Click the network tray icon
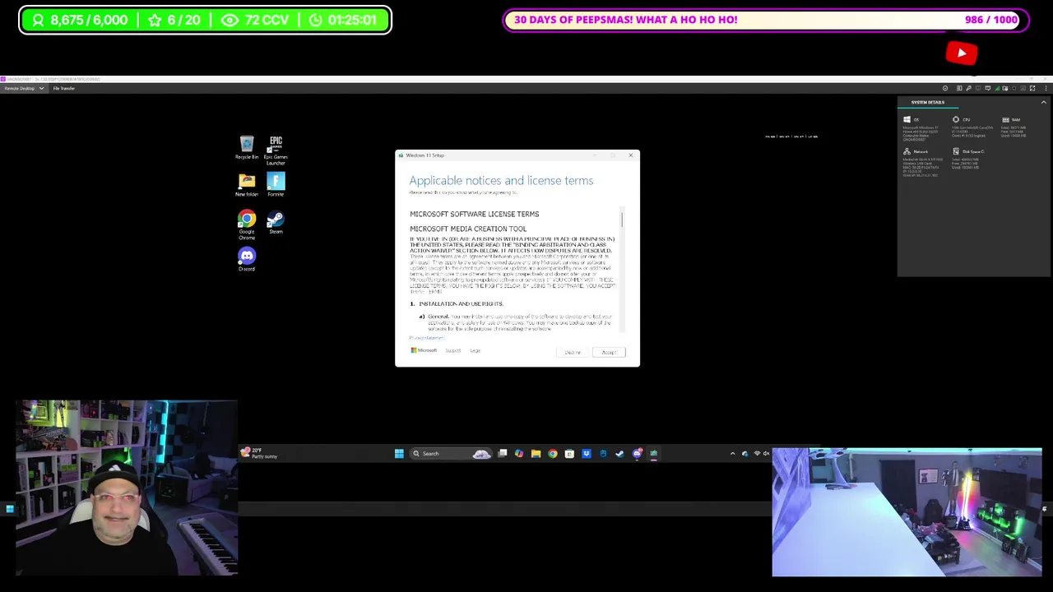 (758, 454)
